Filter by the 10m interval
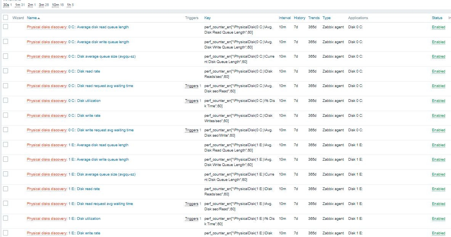 [55, 5]
